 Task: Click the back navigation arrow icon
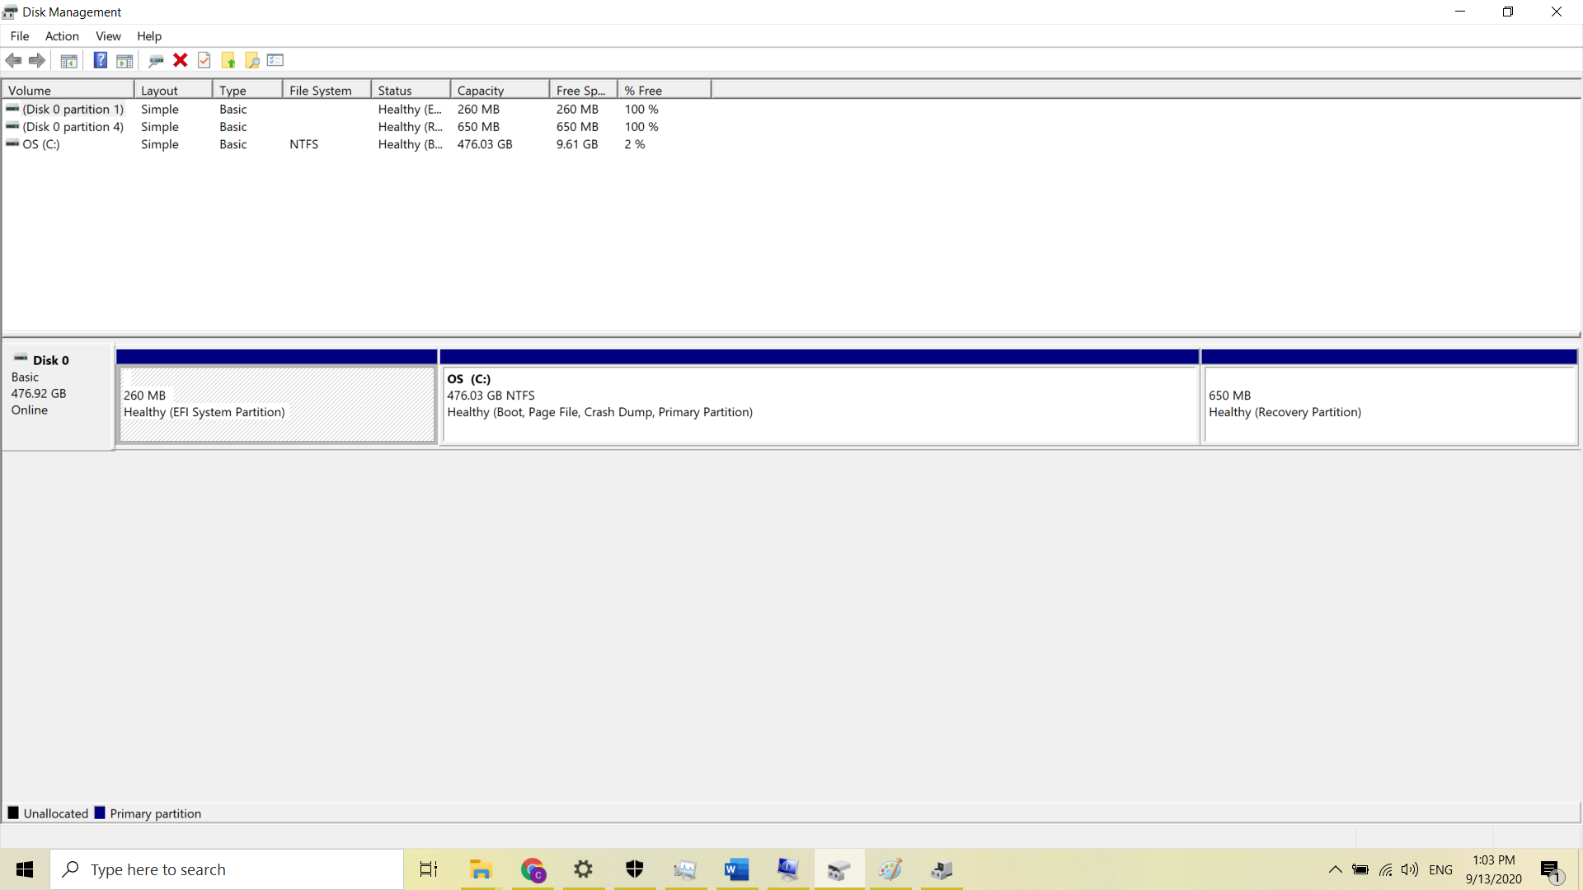(15, 60)
